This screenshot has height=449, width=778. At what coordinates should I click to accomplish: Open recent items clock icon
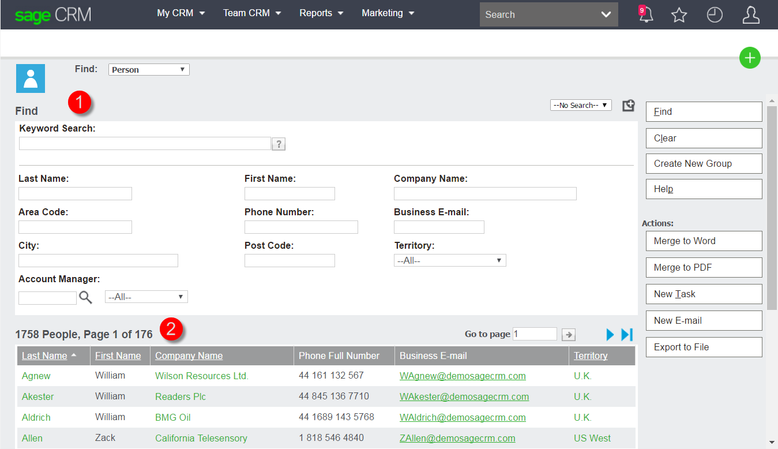(715, 15)
